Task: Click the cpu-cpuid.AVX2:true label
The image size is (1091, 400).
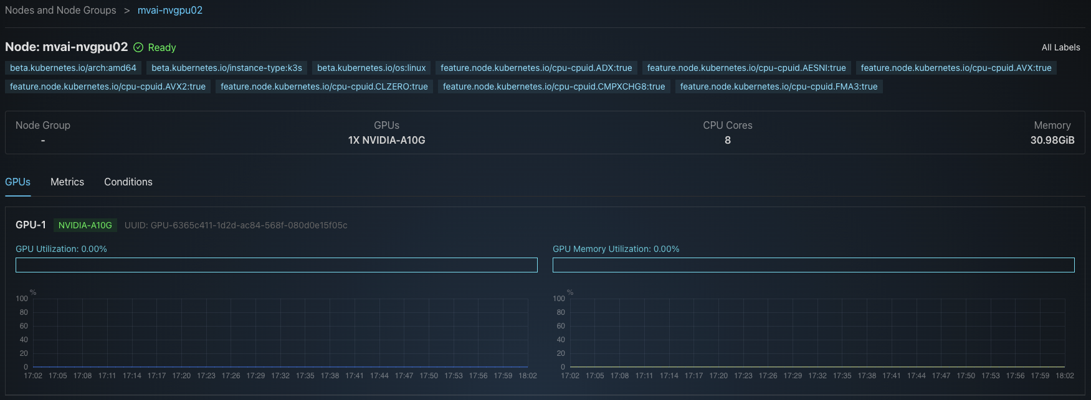Action: (x=108, y=86)
